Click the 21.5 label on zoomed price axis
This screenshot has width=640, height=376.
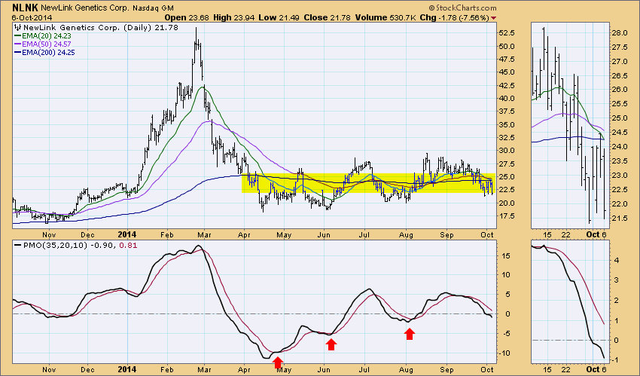pyautogui.click(x=620, y=219)
